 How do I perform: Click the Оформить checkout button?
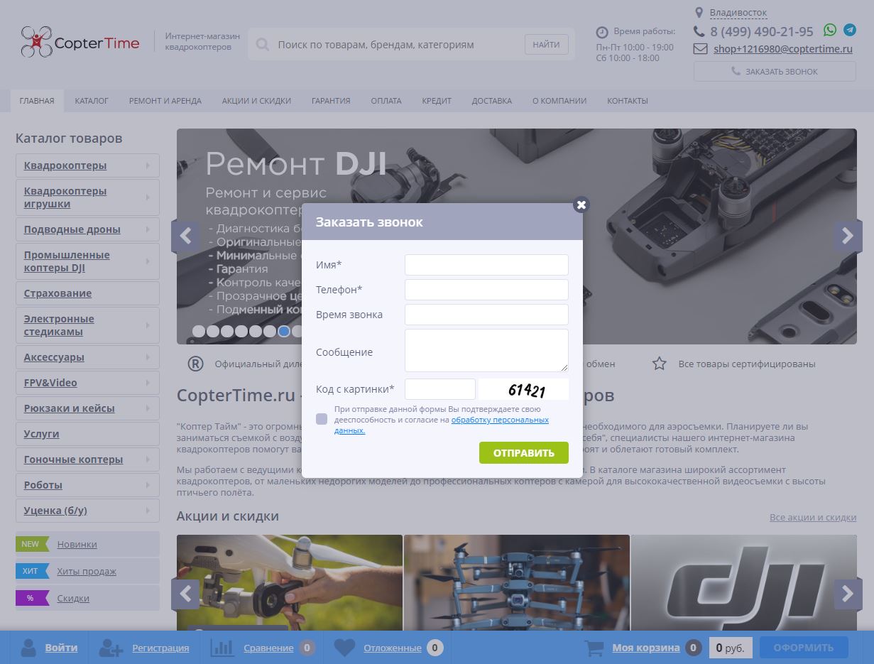[x=804, y=648]
